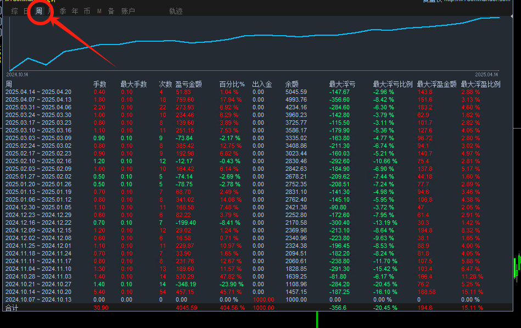
Task: Click the 合计 totals row
Action: pos(12,308)
